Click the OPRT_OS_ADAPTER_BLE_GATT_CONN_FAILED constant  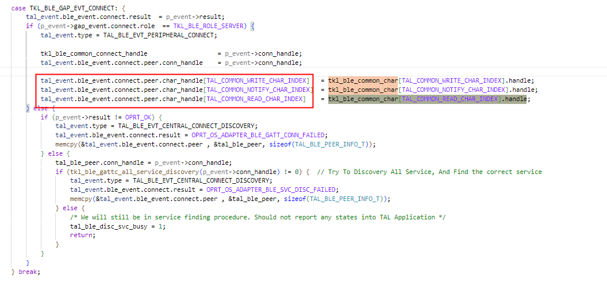(259, 135)
